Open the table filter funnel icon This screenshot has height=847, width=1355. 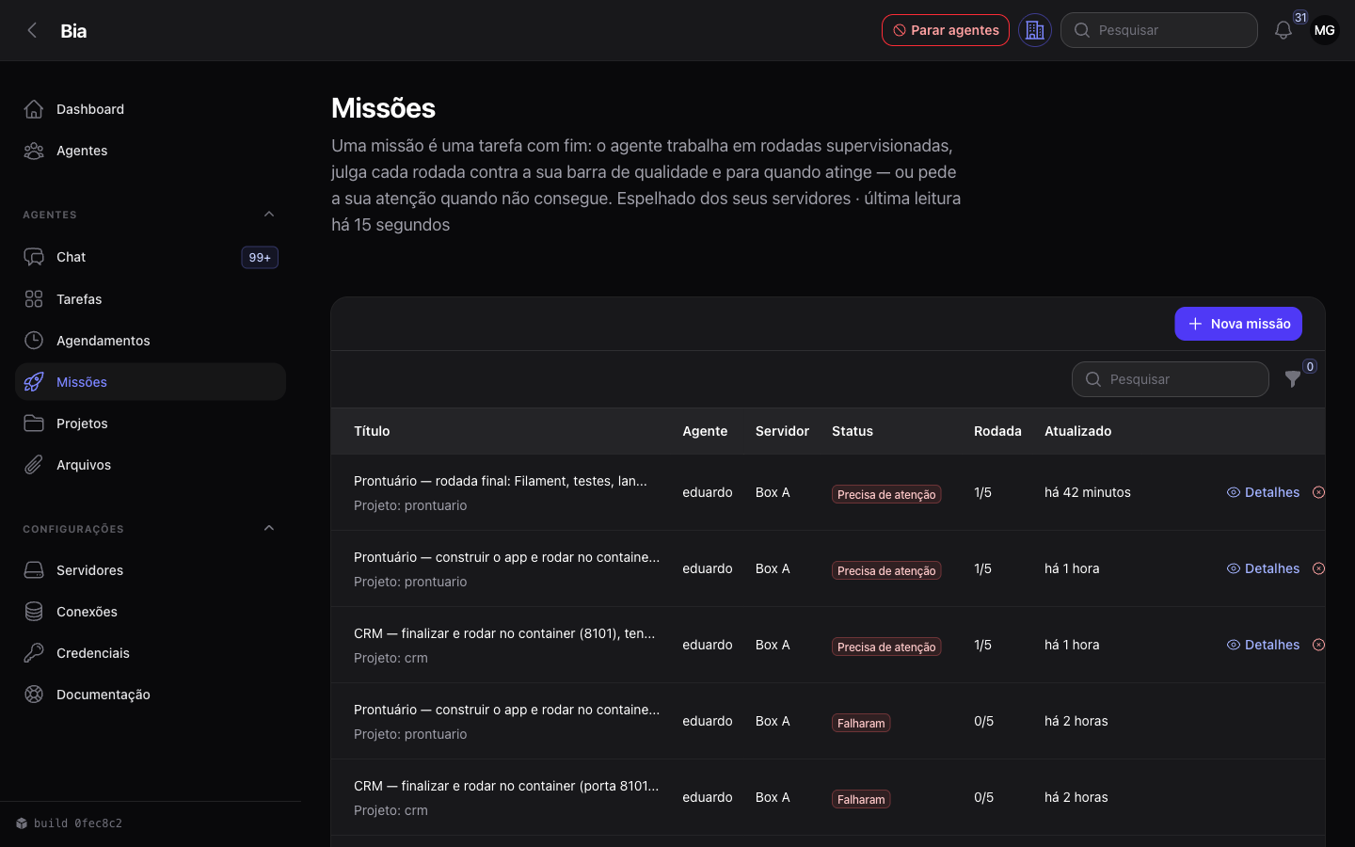point(1293,379)
